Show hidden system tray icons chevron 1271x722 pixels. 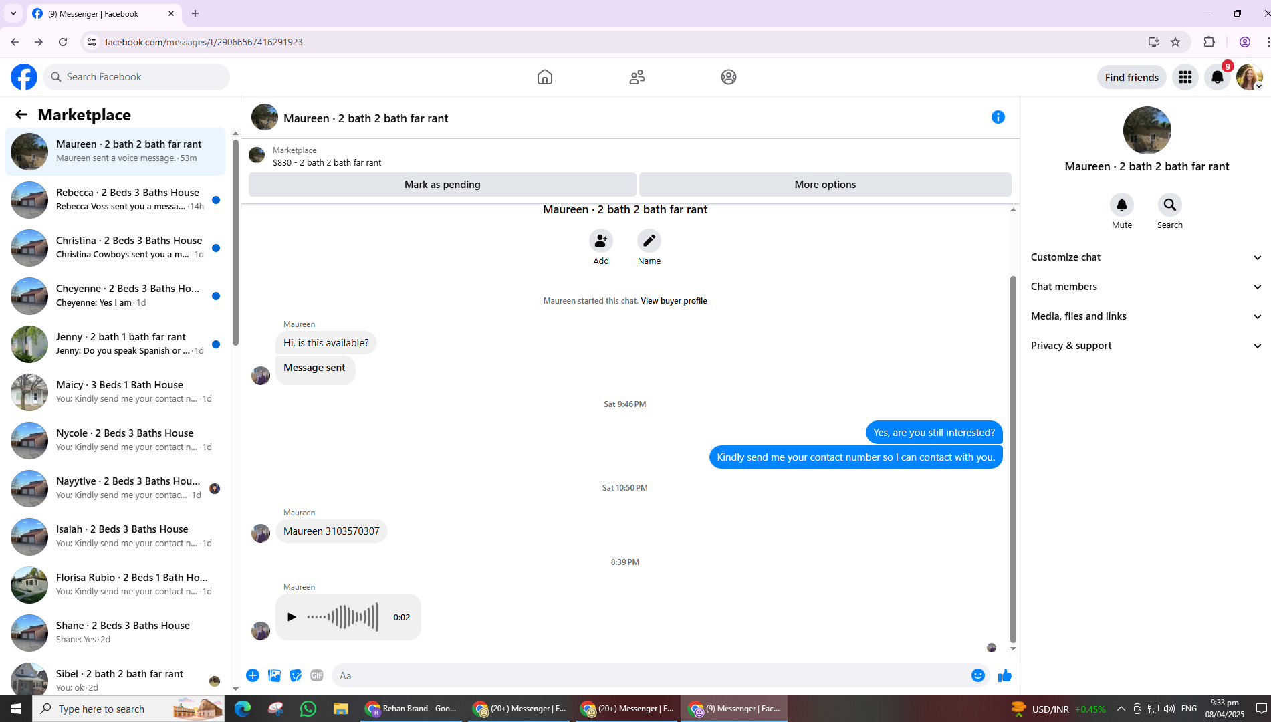1121,709
